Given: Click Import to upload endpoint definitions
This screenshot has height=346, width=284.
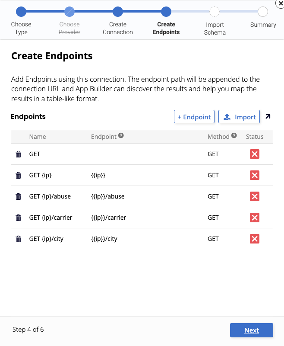Looking at the screenshot, I should (x=239, y=116).
